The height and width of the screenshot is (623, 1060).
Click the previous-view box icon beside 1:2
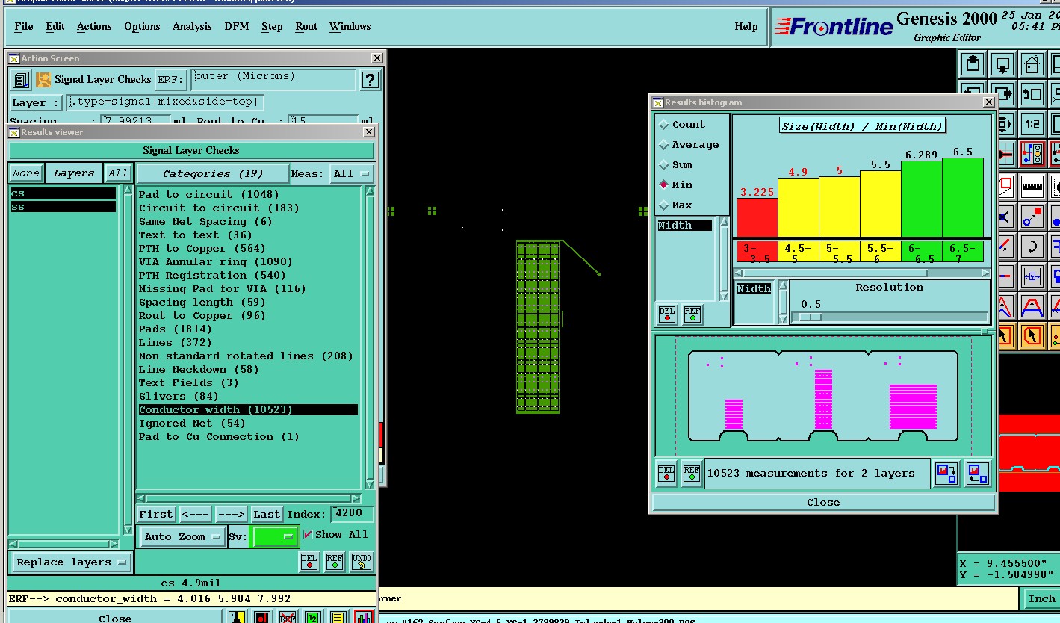pyautogui.click(x=1032, y=94)
